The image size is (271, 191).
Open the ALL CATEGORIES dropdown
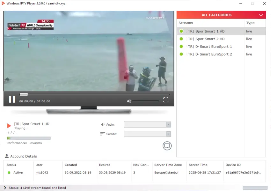pyautogui.click(x=221, y=15)
